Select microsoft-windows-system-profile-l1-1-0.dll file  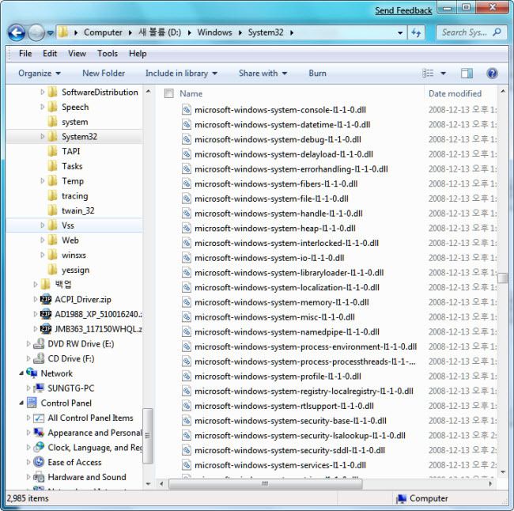pos(278,377)
